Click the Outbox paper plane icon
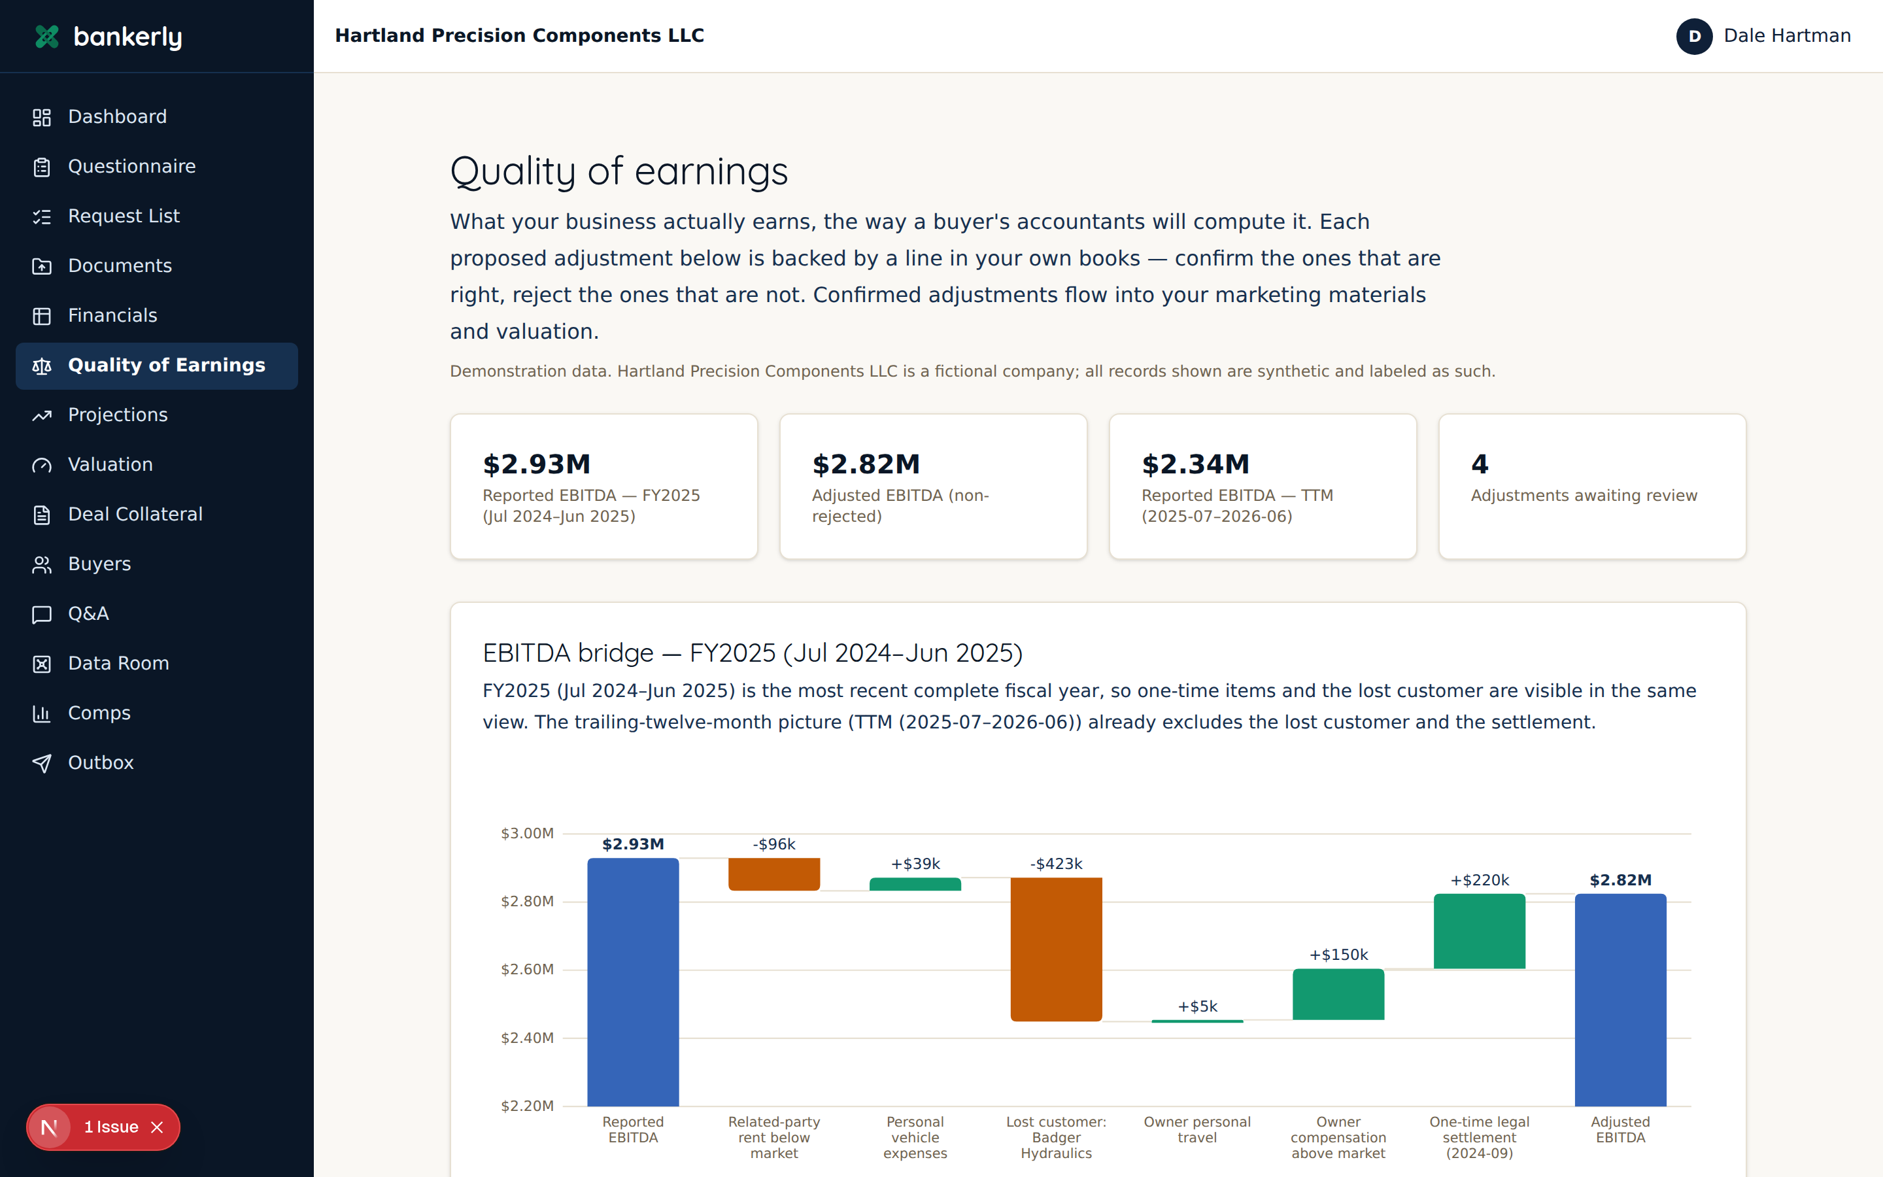 42,763
